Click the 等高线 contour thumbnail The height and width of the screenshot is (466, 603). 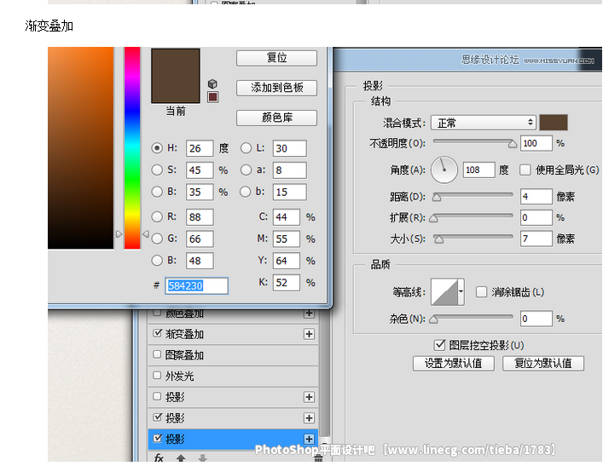(444, 292)
